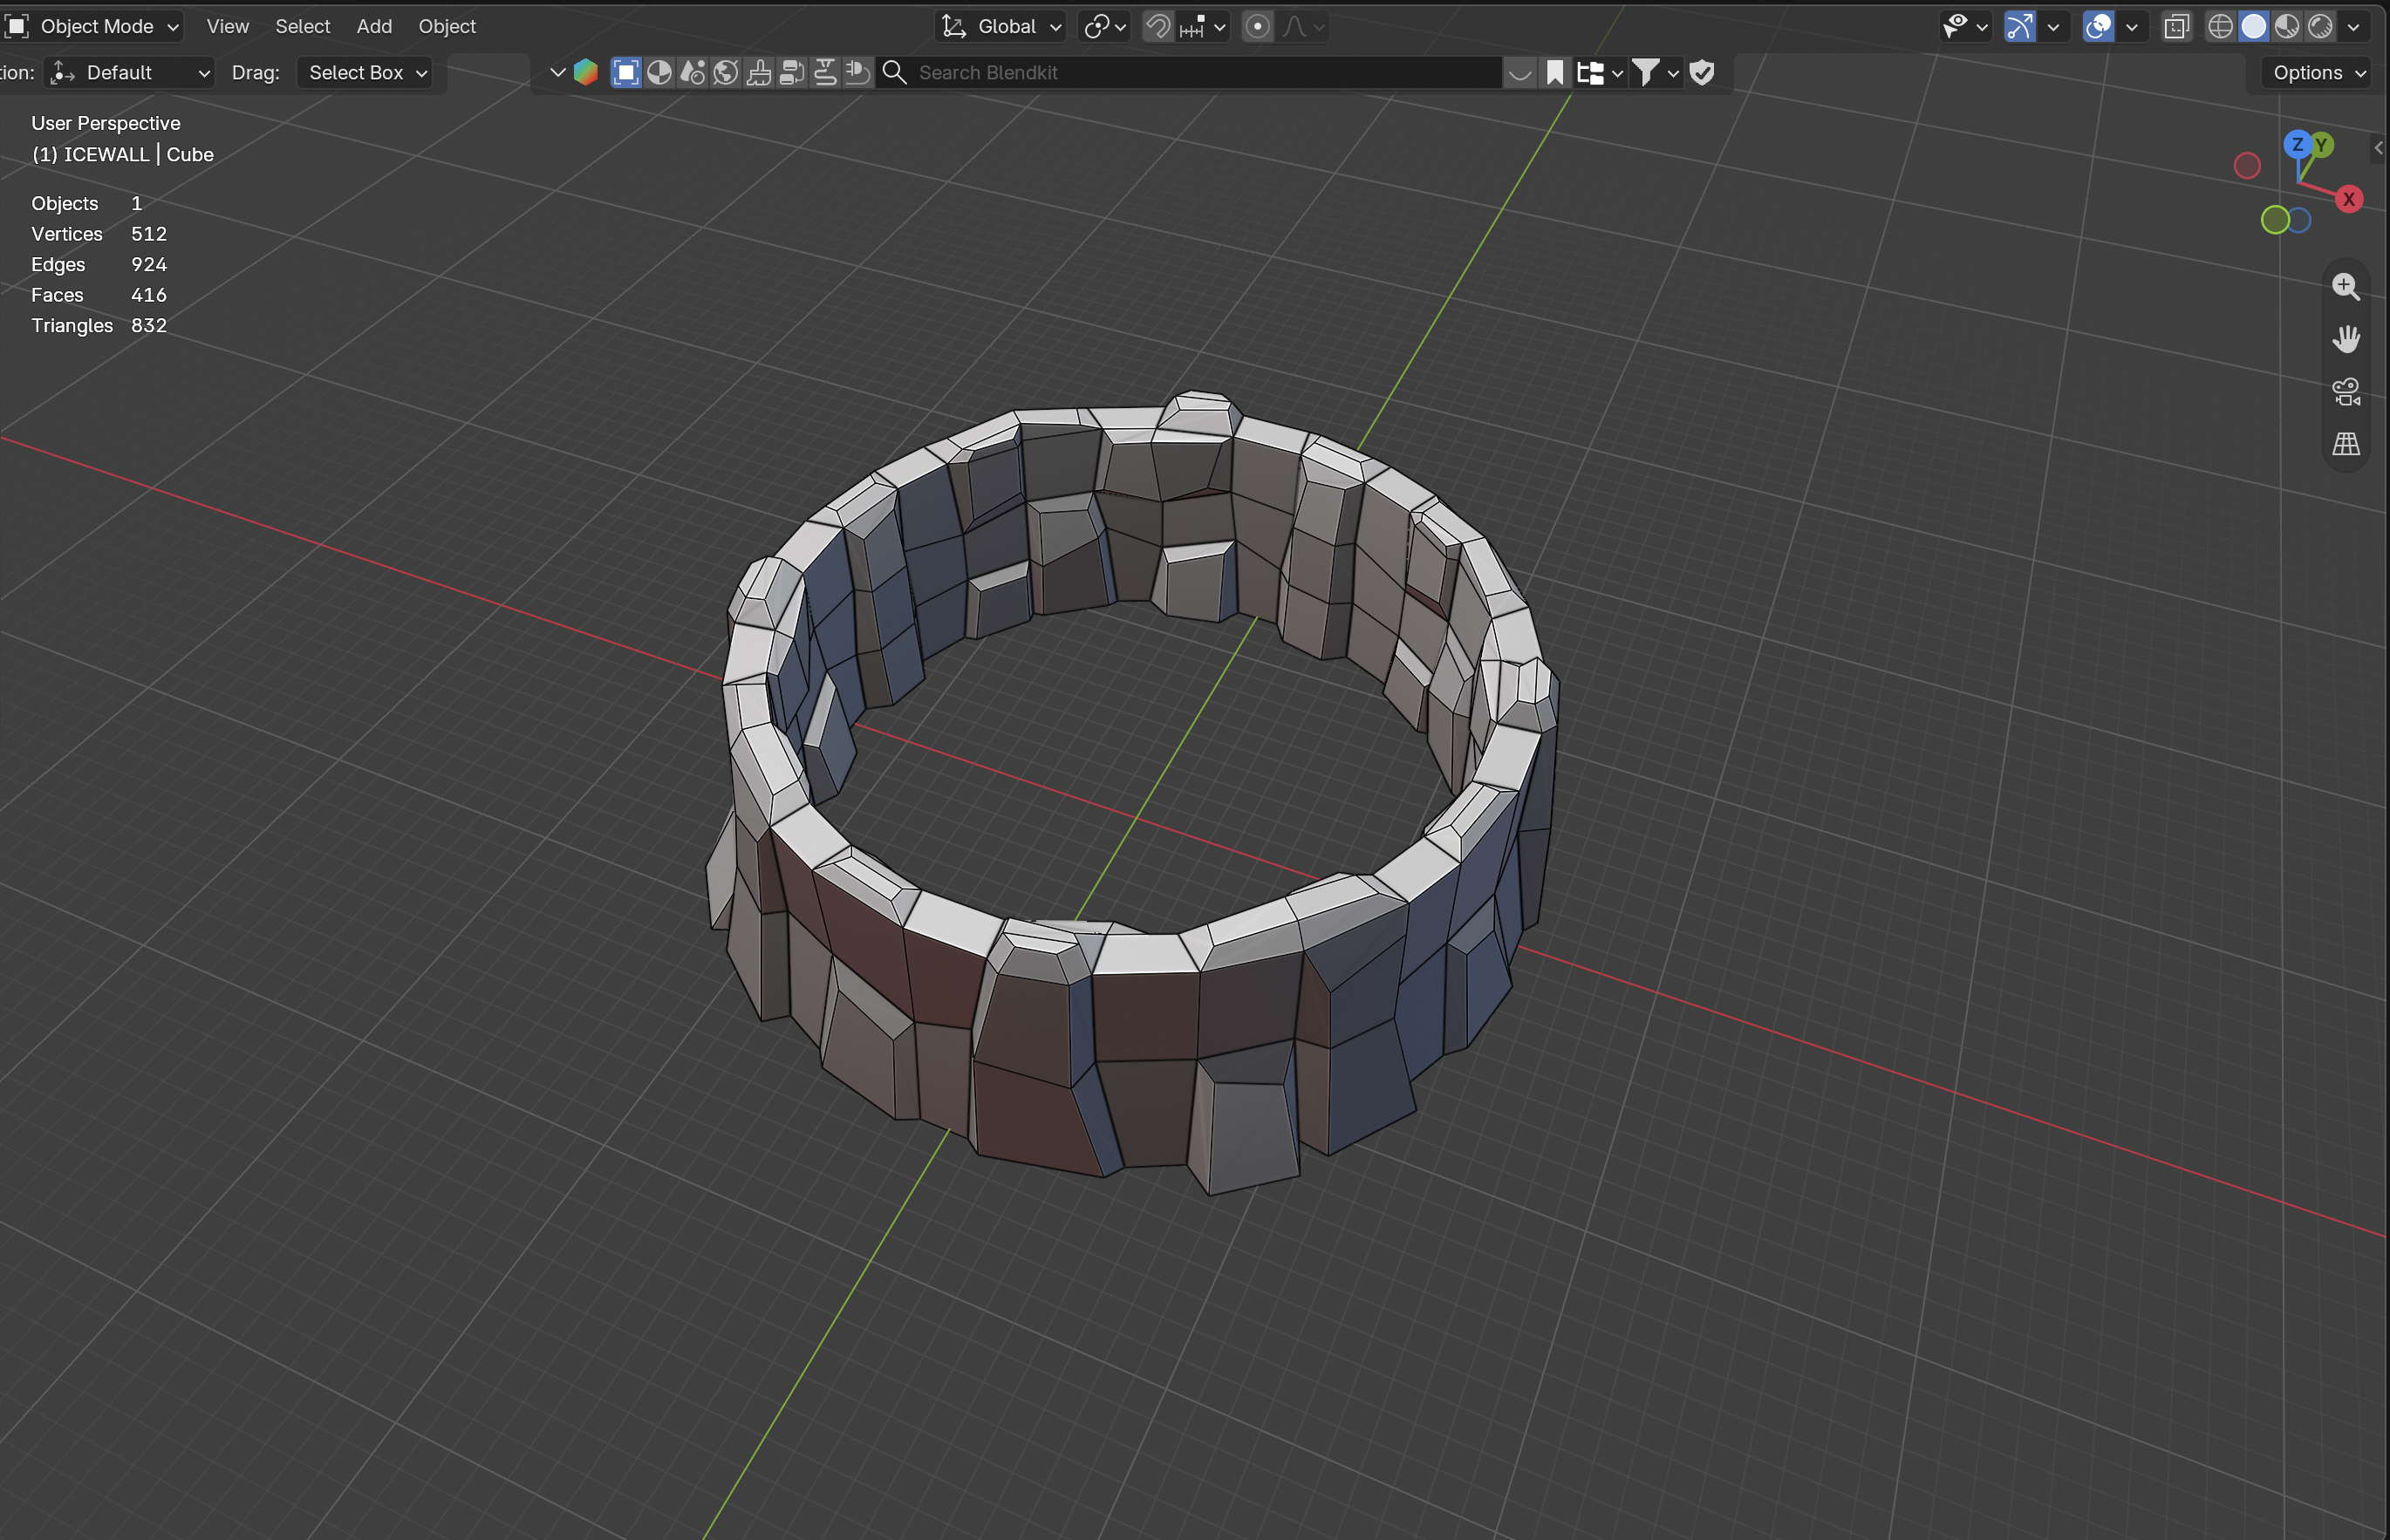Toggle the camera view icon
Viewport: 2390px width, 1540px height.
point(2345,391)
